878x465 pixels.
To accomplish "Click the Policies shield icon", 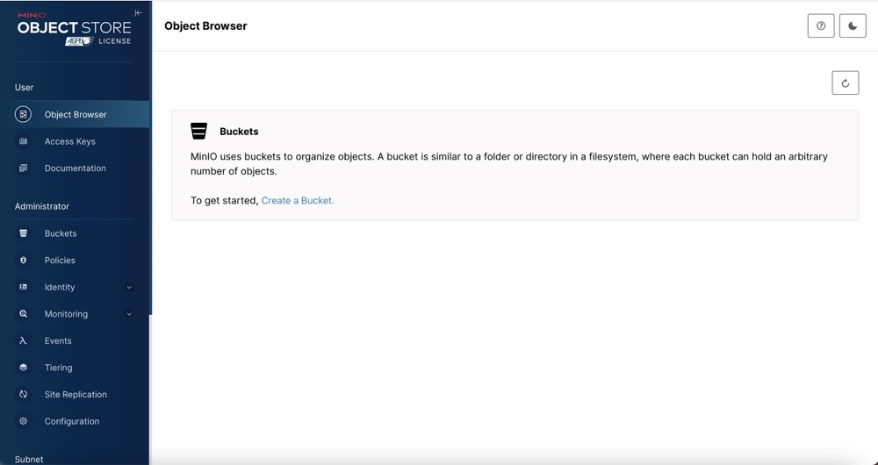I will (24, 261).
